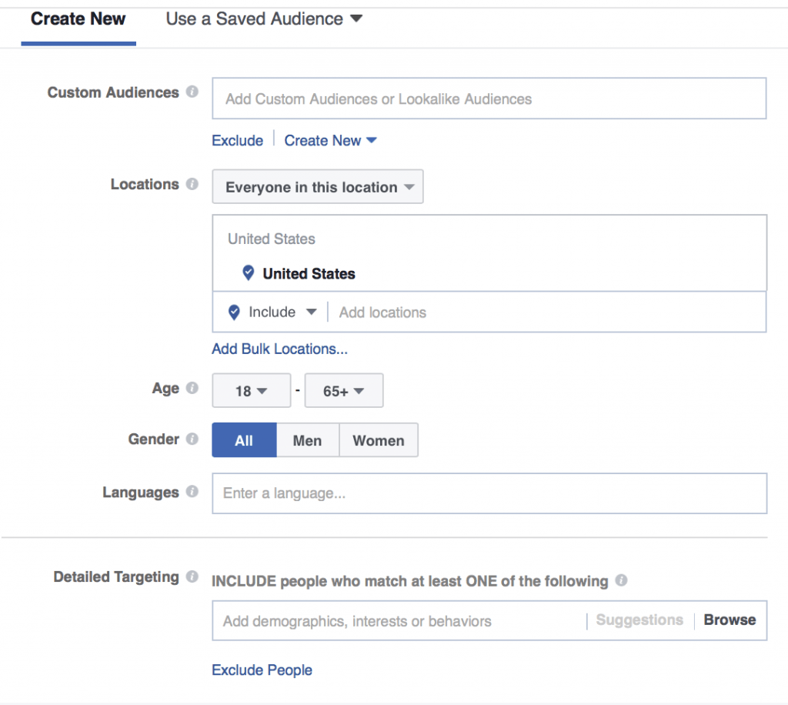Select the Men gender option
The height and width of the screenshot is (705, 788).
(x=308, y=440)
